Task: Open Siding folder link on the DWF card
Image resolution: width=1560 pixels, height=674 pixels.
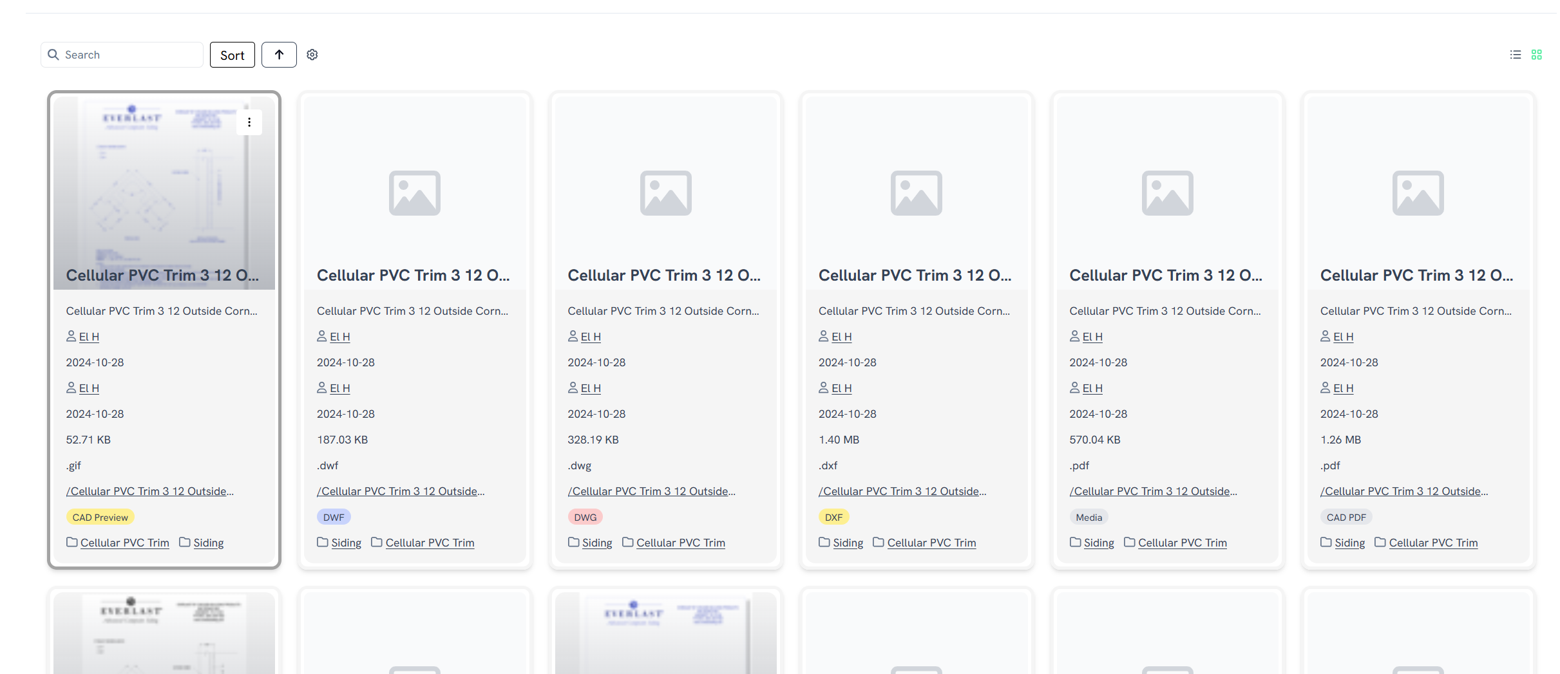Action: [x=346, y=543]
